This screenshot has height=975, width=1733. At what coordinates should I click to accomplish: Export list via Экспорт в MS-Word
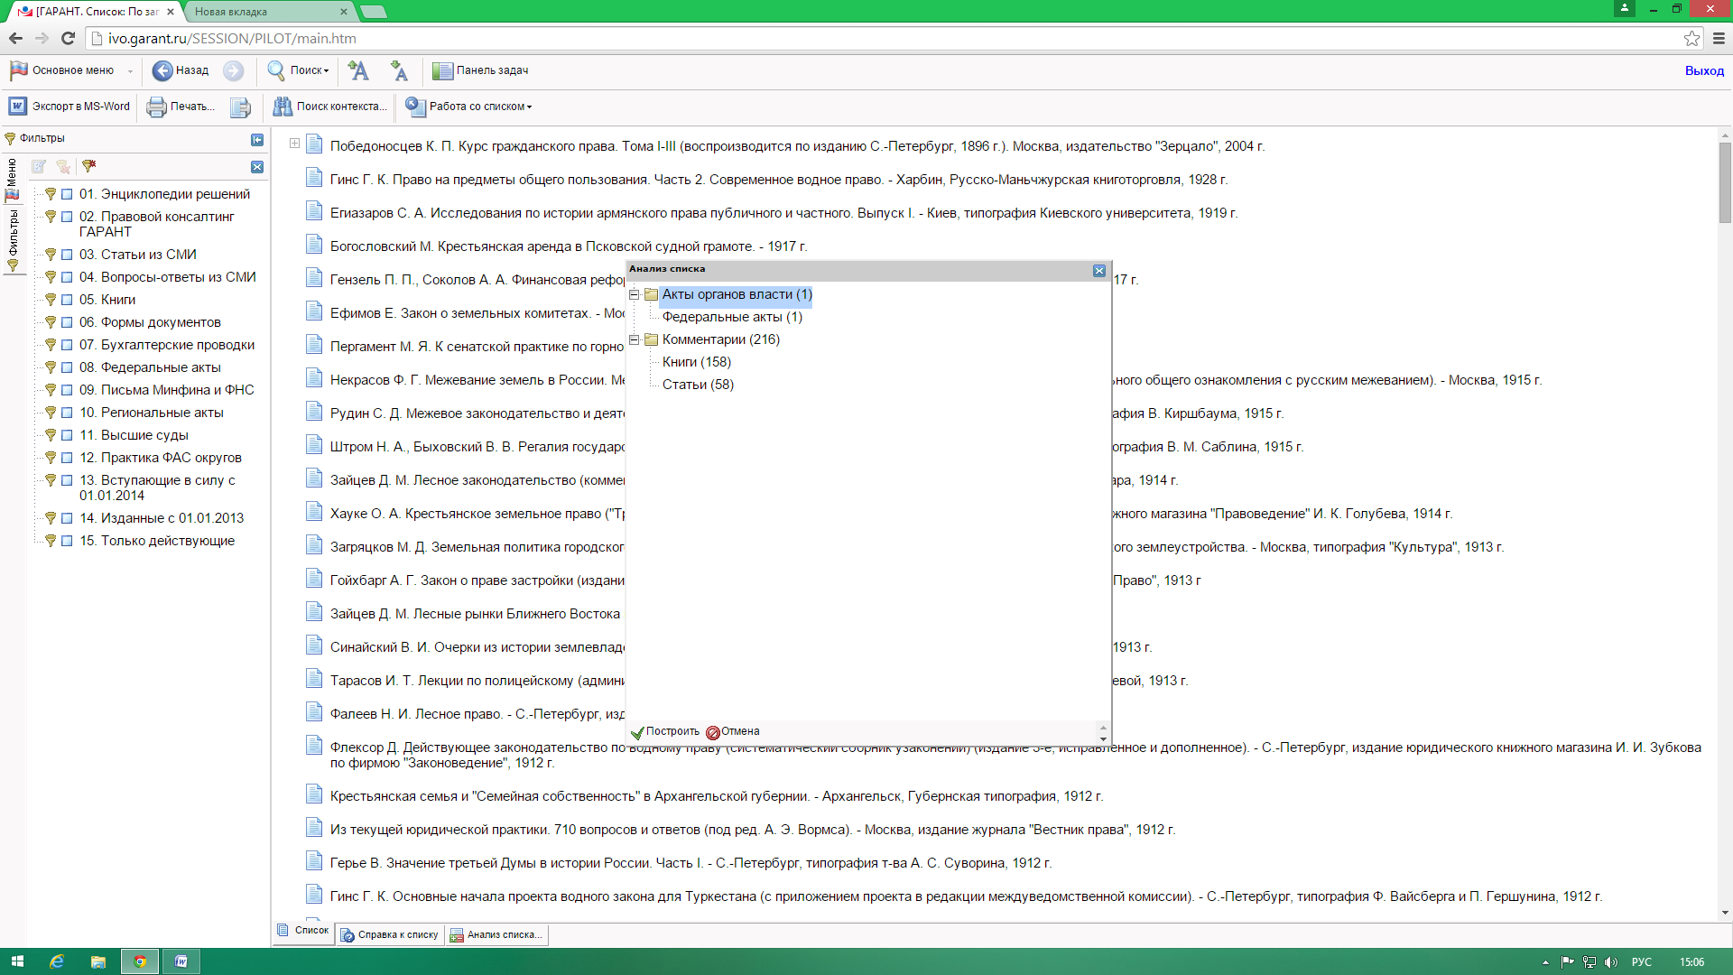coord(70,107)
